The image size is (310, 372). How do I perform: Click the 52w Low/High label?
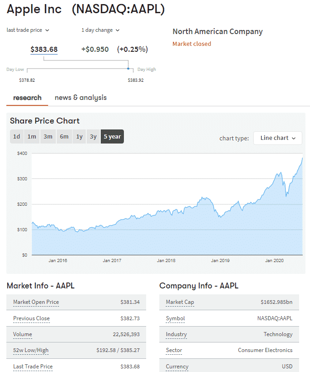31,350
